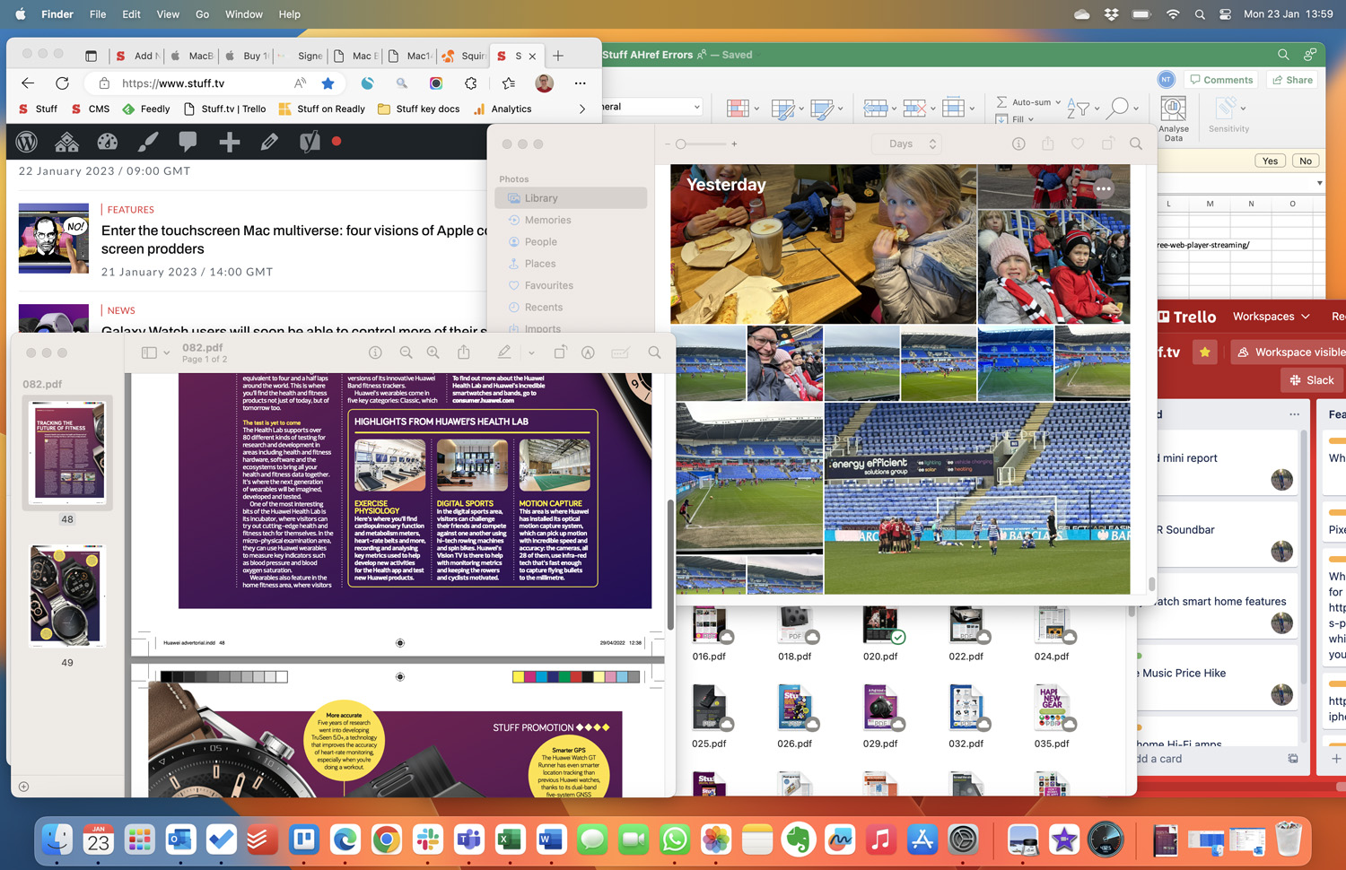Open the Analytics bookmark
This screenshot has height=870, width=1346.
[x=503, y=109]
